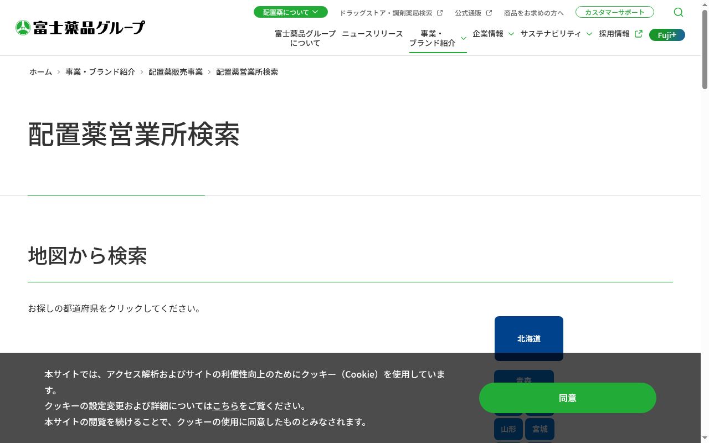
Task: Open 公式通販 link
Action: (469, 13)
